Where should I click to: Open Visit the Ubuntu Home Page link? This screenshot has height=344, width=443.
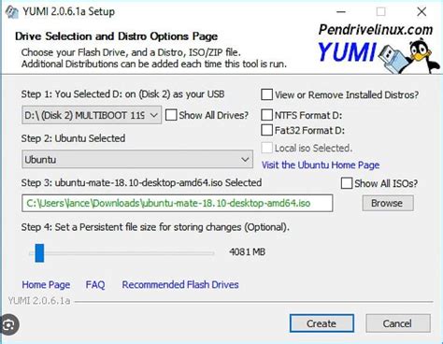[x=321, y=165]
